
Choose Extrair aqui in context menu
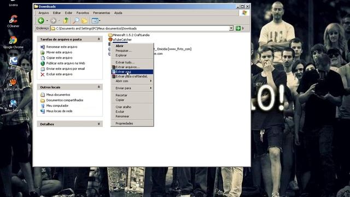click(x=132, y=72)
